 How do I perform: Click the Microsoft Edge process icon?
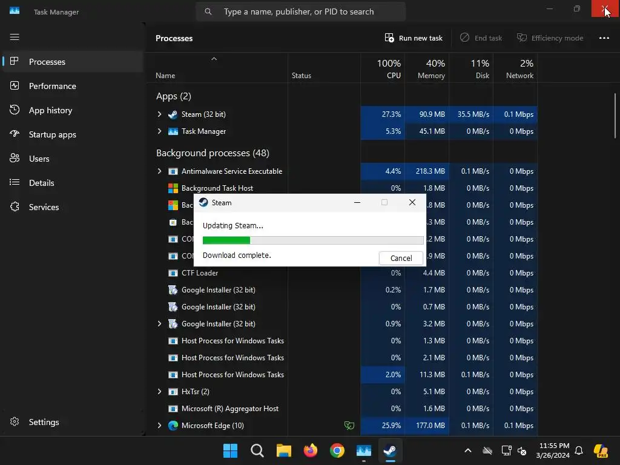(173, 426)
